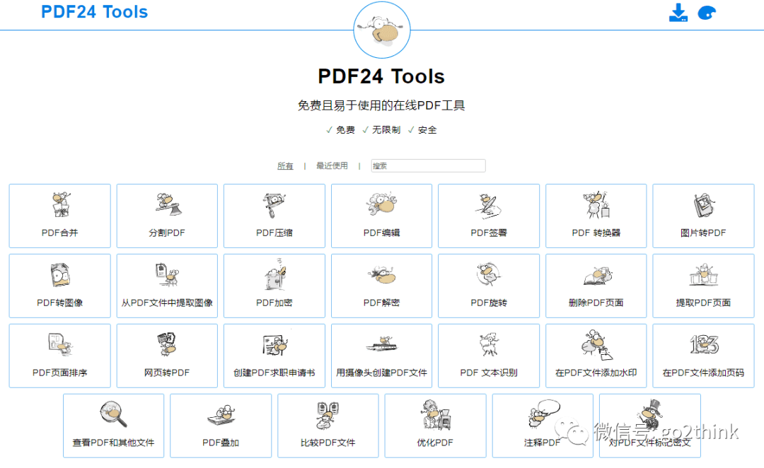Click the ✓ 无限制 label
Image resolution: width=764 pixels, height=468 pixels.
381,130
